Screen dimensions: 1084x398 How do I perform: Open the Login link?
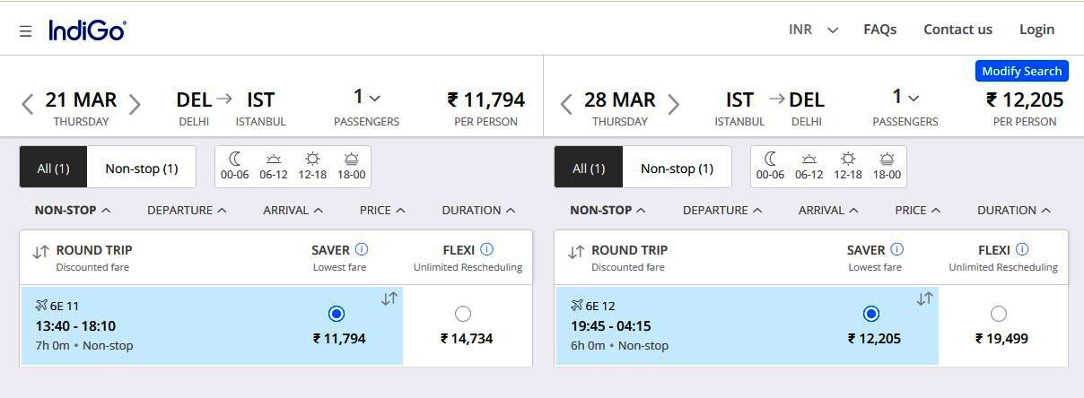(x=1036, y=30)
